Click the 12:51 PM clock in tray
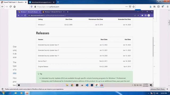Viewport: 170px width, 95px height. 164,93
